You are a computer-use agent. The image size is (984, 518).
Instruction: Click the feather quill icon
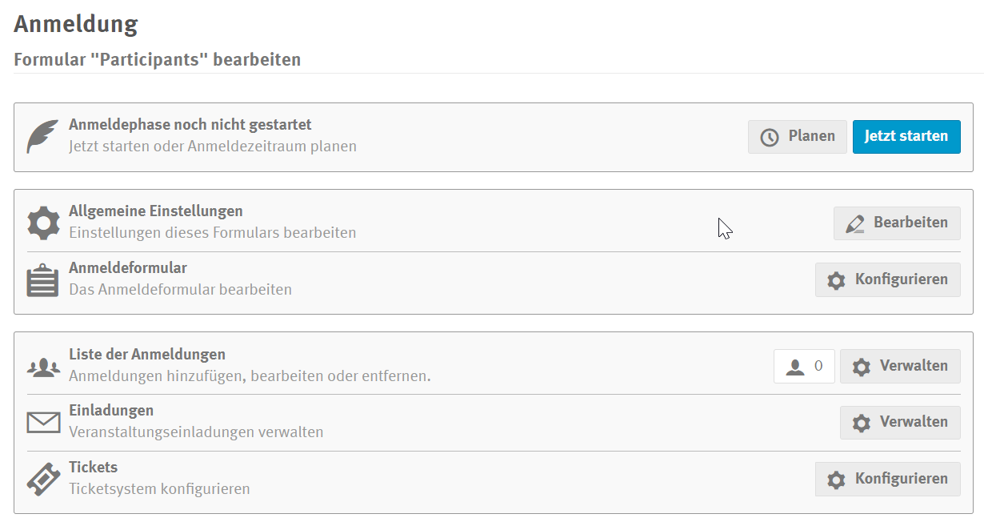42,136
